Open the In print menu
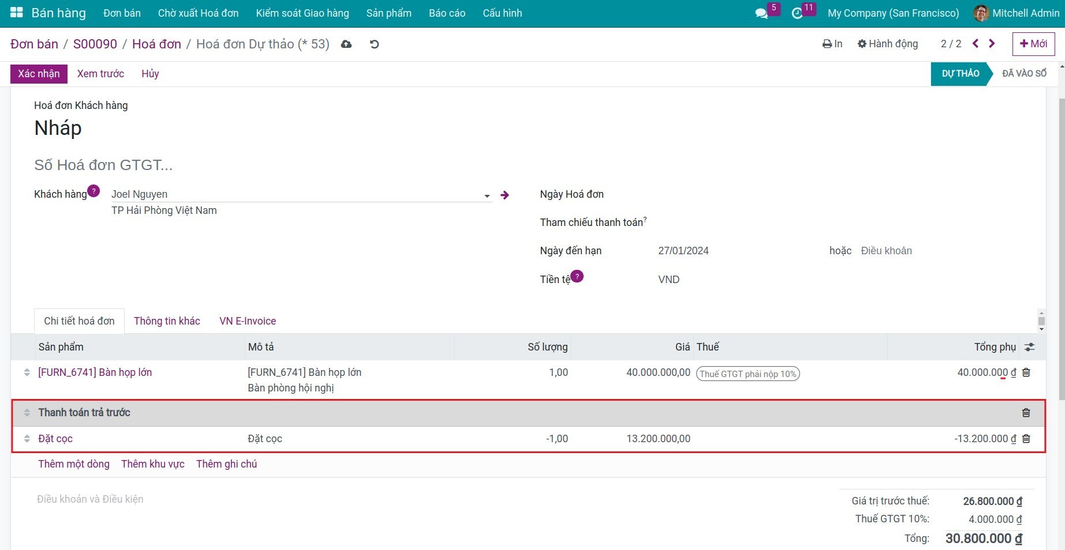 pos(832,44)
